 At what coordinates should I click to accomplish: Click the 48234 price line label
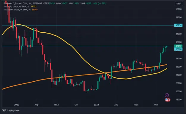pyautogui.click(x=178, y=25)
